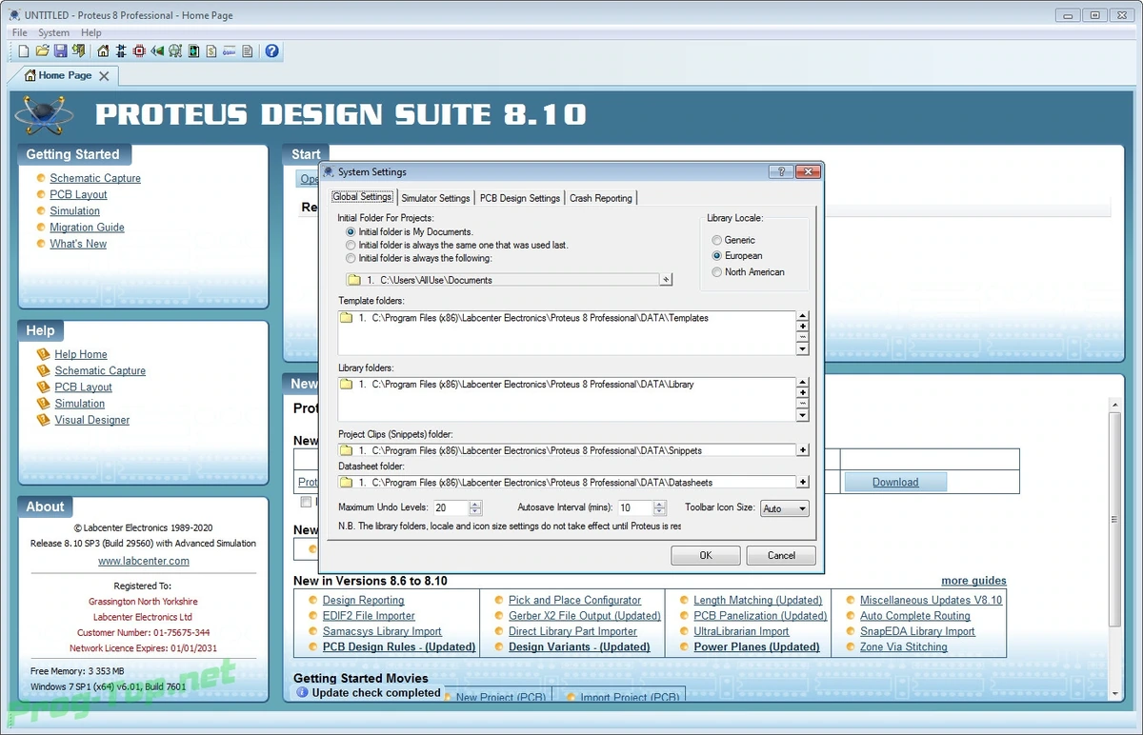Open the Help Home link in Help panel
1143x735 pixels.
point(80,354)
